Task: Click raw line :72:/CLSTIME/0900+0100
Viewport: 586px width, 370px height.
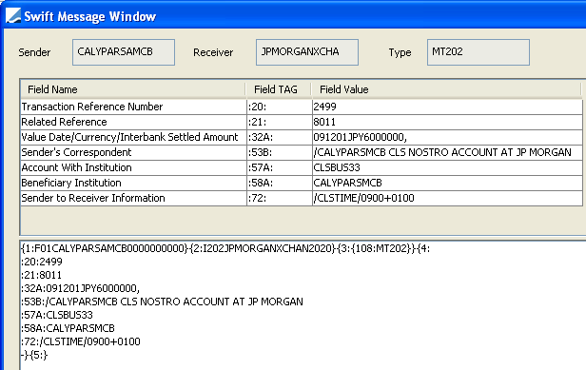Action: click(81, 341)
